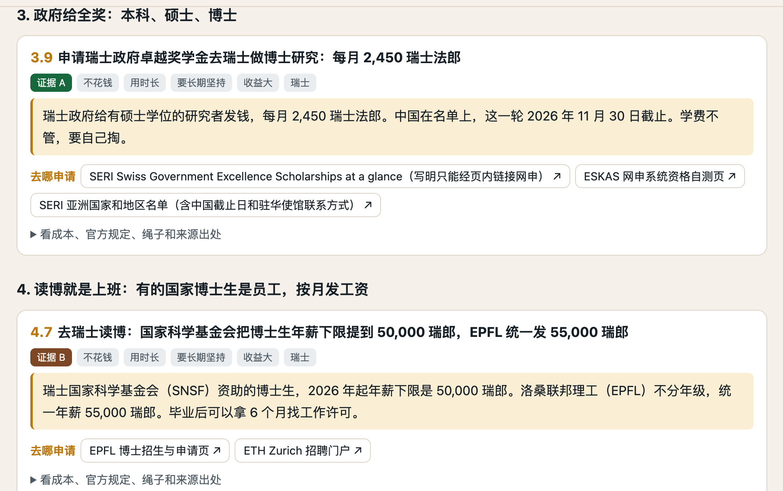The height and width of the screenshot is (491, 783).
Task: Click the summary text about 2,450 瑞士法郎 monthly
Action: (x=392, y=127)
